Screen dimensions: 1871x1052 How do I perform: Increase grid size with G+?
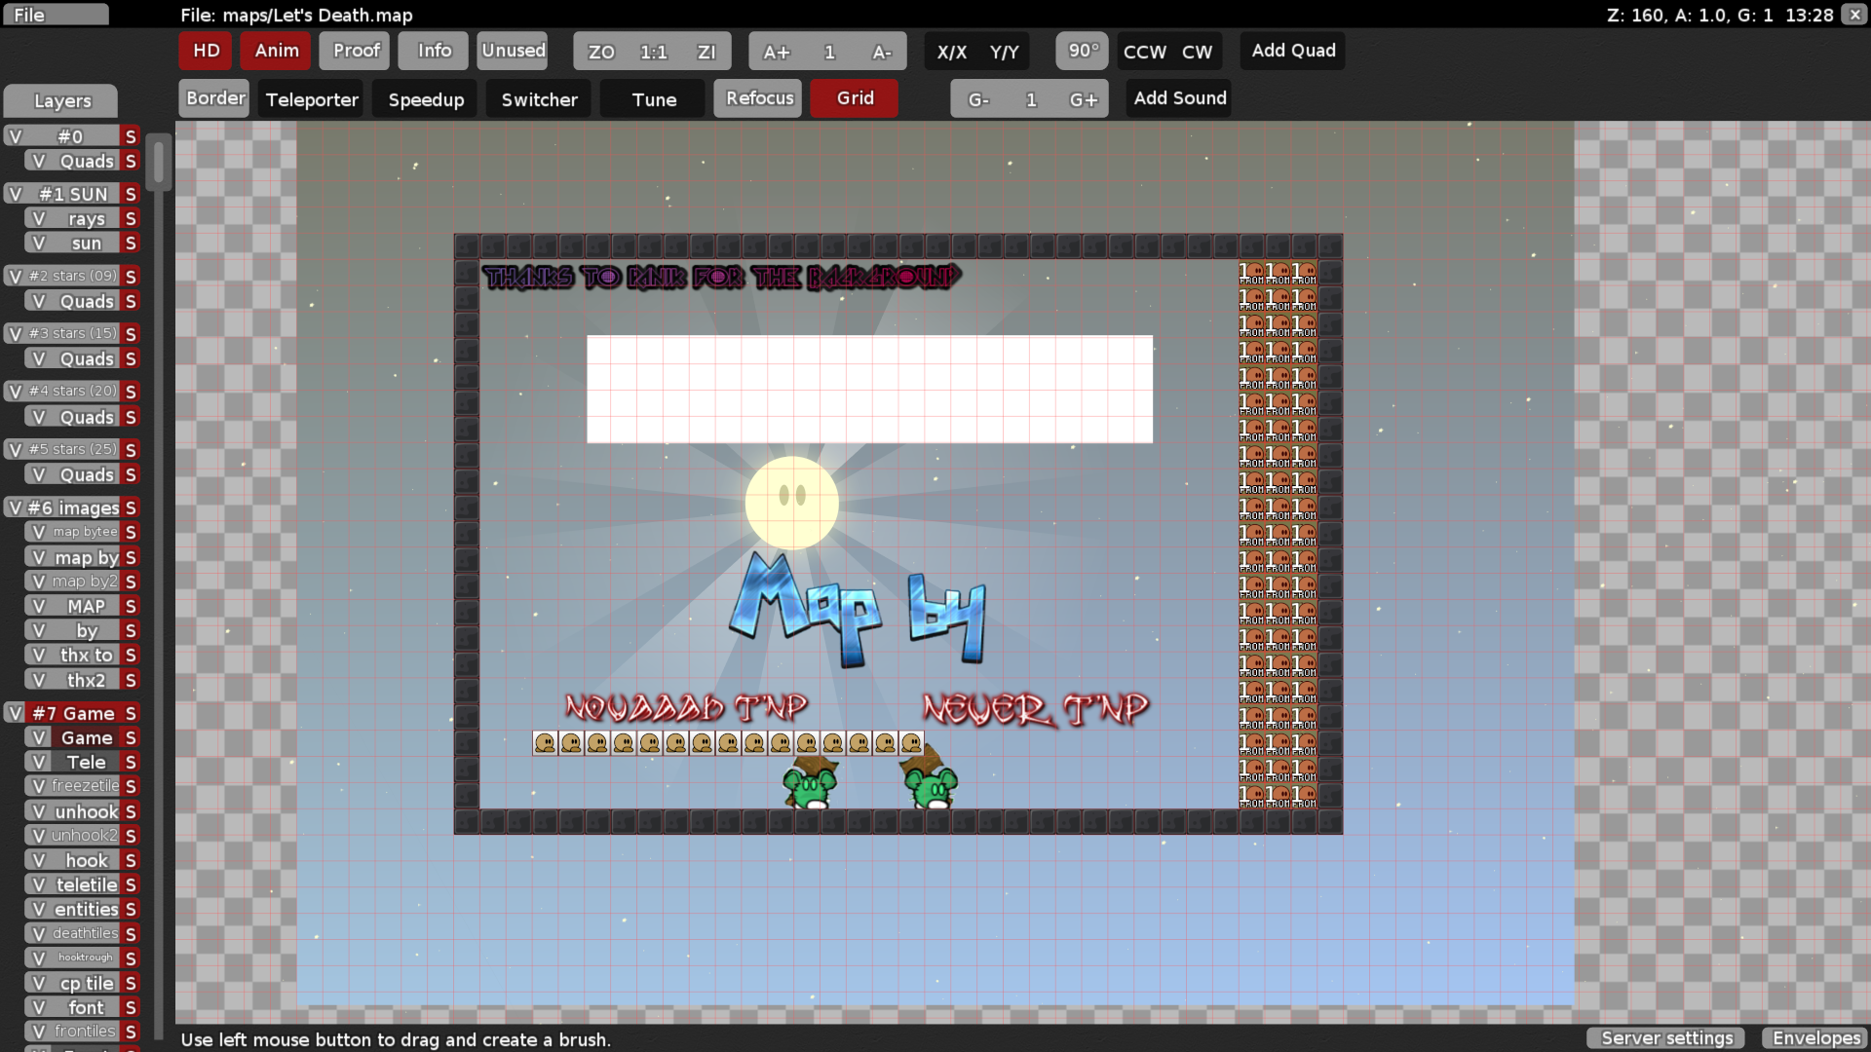(x=1085, y=98)
